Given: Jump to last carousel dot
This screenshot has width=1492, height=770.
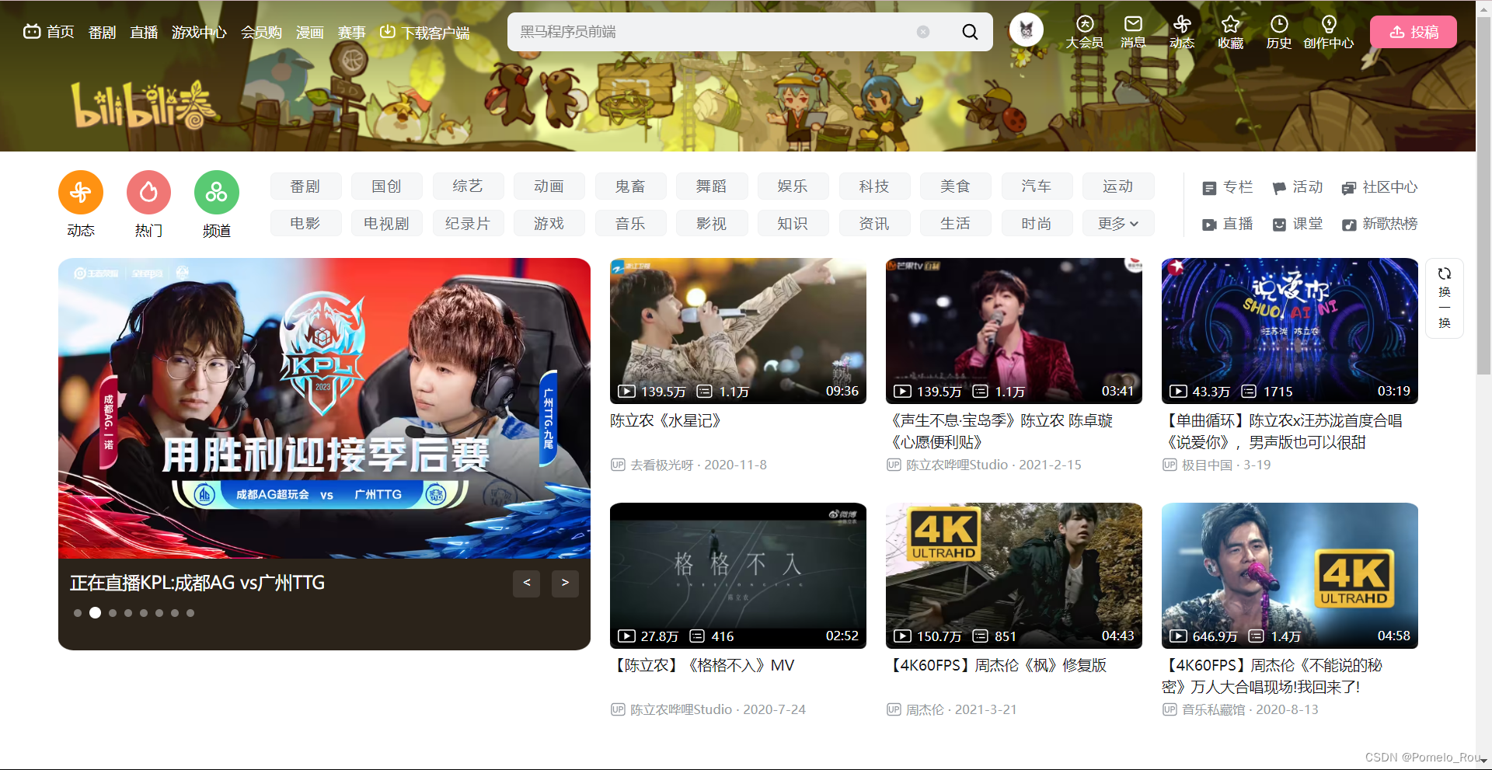Looking at the screenshot, I should pyautogui.click(x=190, y=613).
